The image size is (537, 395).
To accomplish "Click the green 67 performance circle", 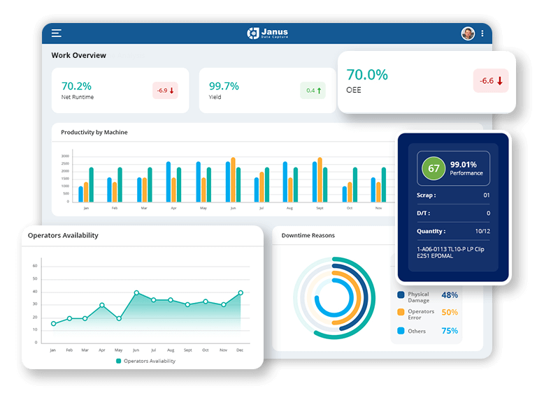I will 434,168.
